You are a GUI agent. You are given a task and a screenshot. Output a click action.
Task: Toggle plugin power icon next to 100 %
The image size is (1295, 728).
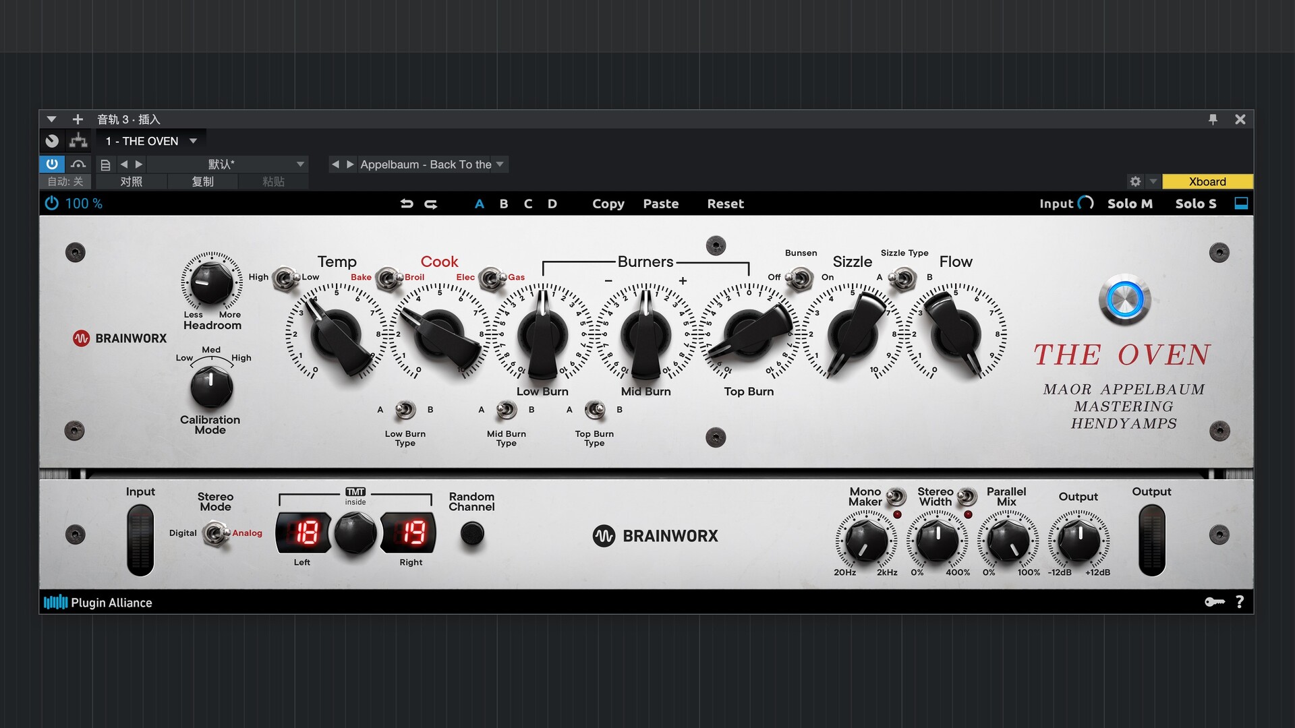point(52,203)
